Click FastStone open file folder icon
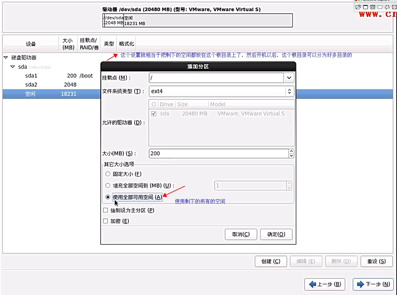Viewport: 397px width, 295px height. (358, 7)
